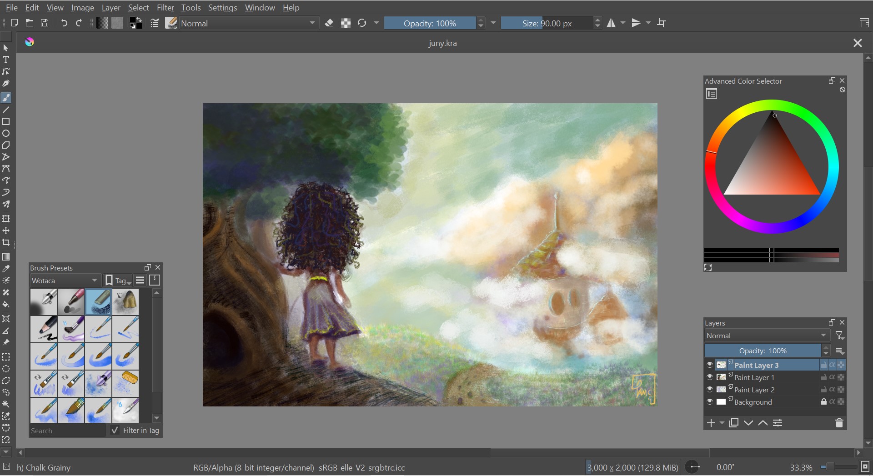Select the Rectangle tool

(6, 121)
